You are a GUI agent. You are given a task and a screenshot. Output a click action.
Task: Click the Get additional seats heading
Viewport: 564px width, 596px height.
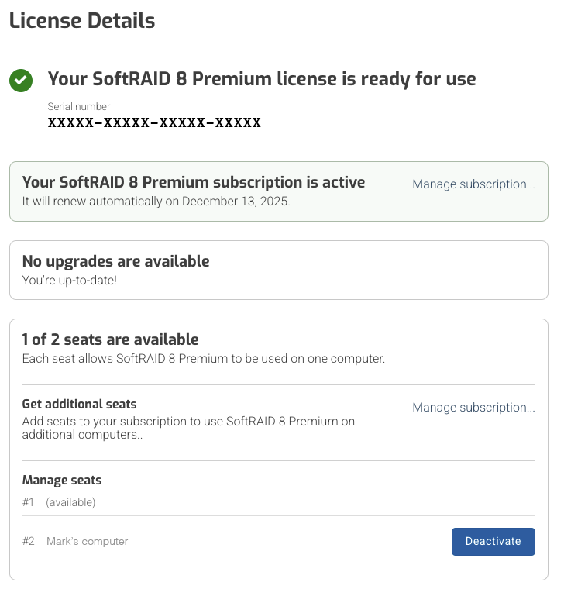point(80,405)
